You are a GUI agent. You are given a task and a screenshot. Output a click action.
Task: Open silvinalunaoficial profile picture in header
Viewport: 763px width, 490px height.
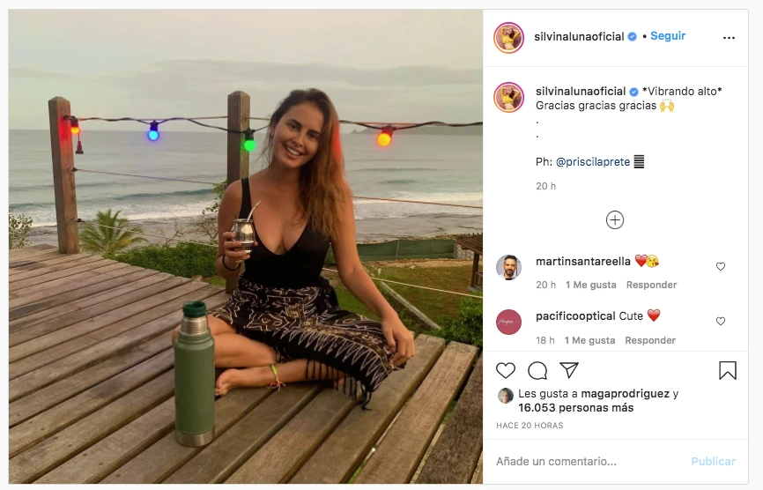pos(509,37)
